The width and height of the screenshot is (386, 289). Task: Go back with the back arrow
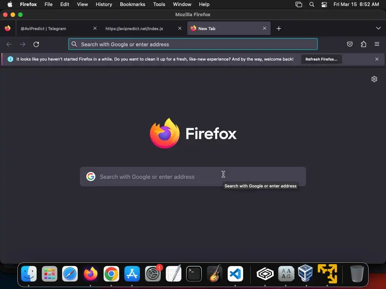[9, 44]
